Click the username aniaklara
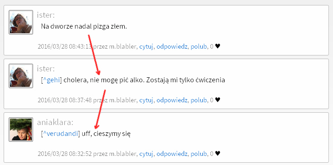 point(55,122)
